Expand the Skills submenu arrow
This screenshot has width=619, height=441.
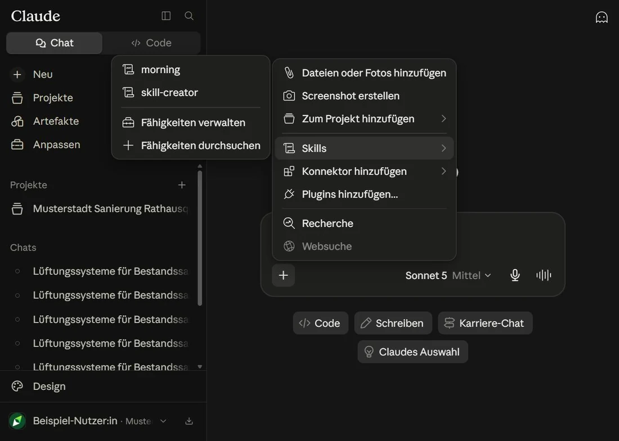click(x=444, y=148)
